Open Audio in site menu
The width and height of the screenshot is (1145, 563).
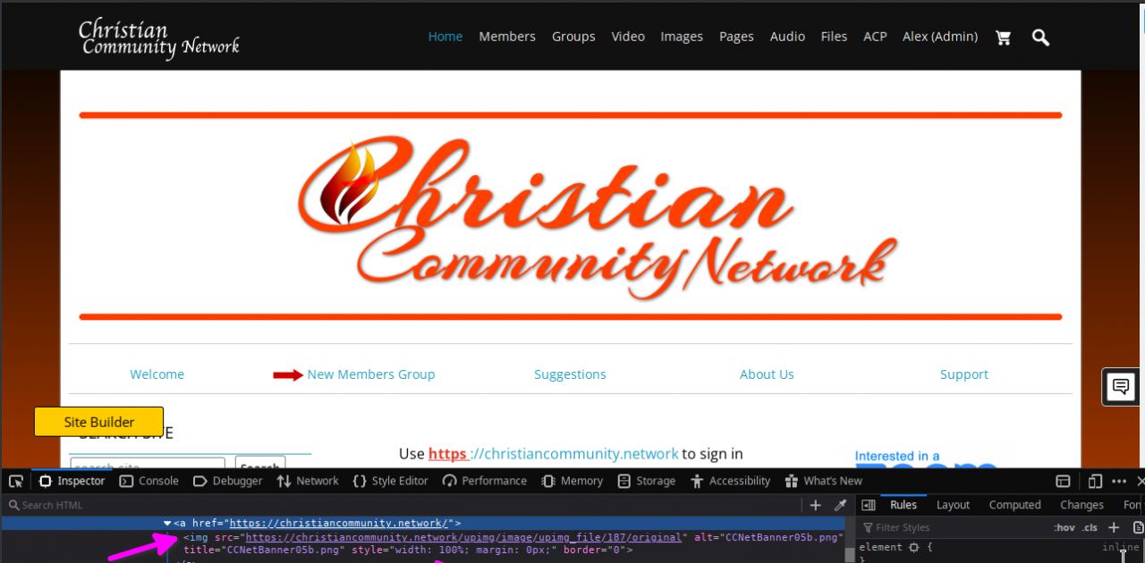(x=787, y=37)
